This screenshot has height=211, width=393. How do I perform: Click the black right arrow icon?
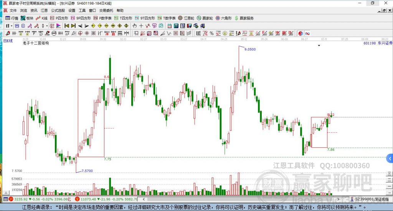pyautogui.click(x=86, y=26)
